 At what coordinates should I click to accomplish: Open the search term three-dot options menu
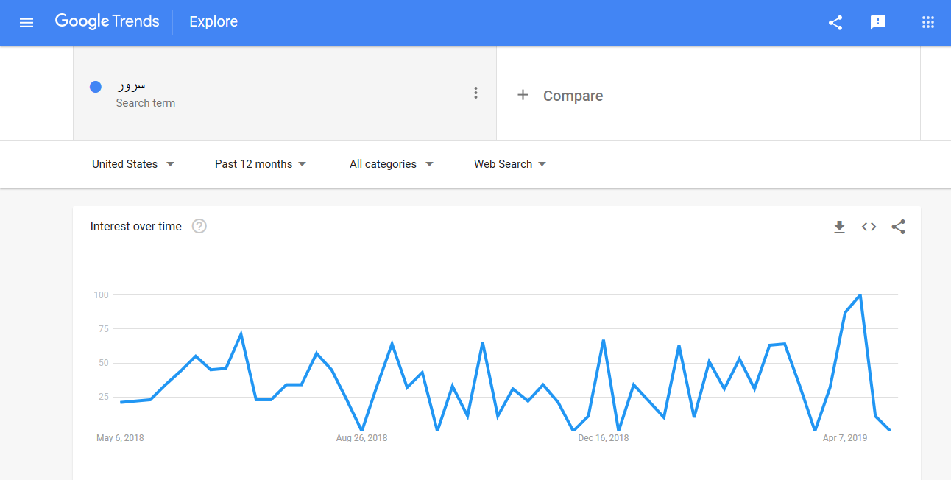(x=475, y=93)
